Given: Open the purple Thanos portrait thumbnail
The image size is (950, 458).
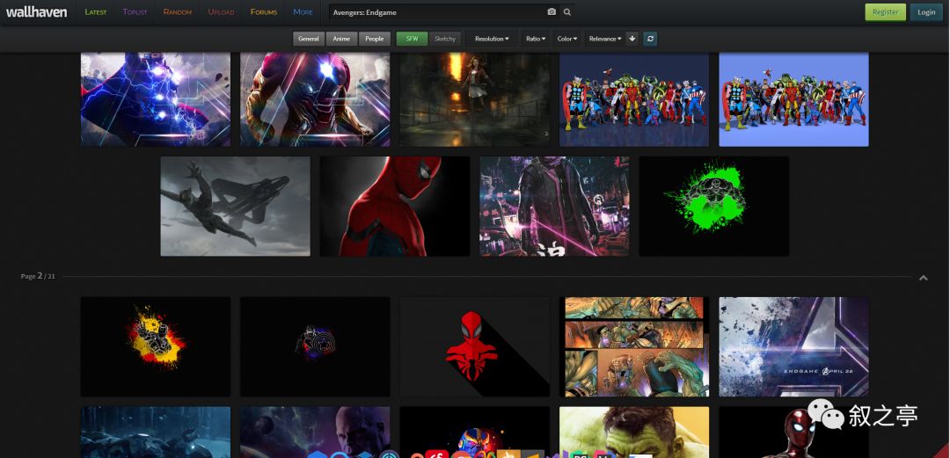Looking at the screenshot, I should coord(315,432).
